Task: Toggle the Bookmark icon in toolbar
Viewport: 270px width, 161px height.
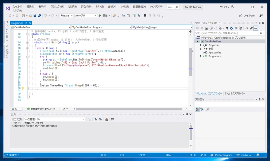Action: coord(145,16)
